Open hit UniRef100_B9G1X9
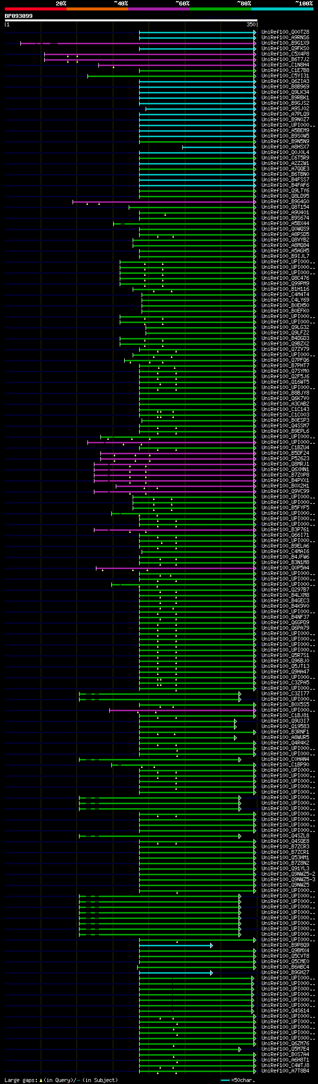The height and width of the screenshot is (1084, 318). pos(285,43)
